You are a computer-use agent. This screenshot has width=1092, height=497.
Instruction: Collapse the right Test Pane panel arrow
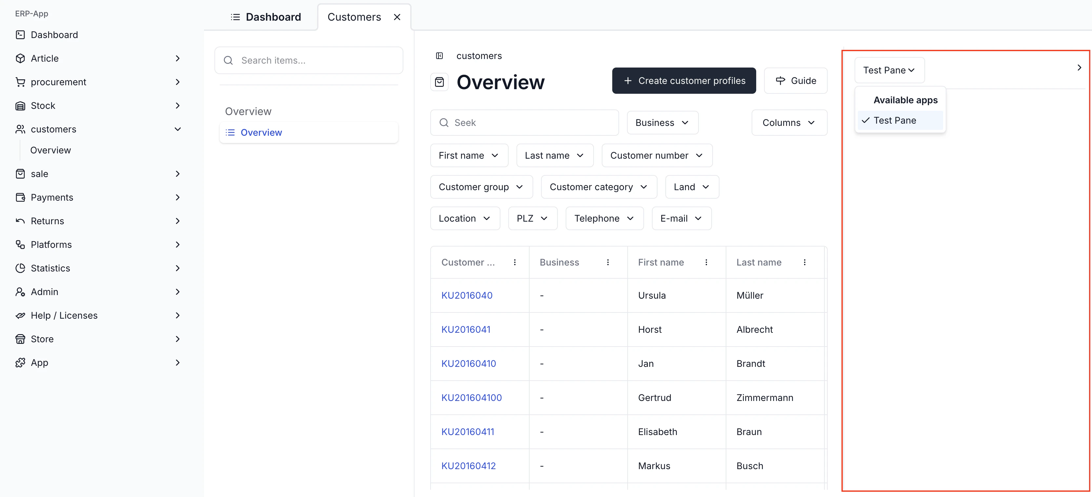(1079, 68)
